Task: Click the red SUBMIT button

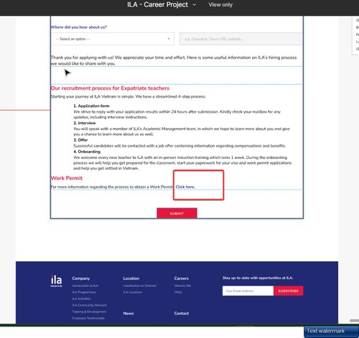Action: point(177,213)
